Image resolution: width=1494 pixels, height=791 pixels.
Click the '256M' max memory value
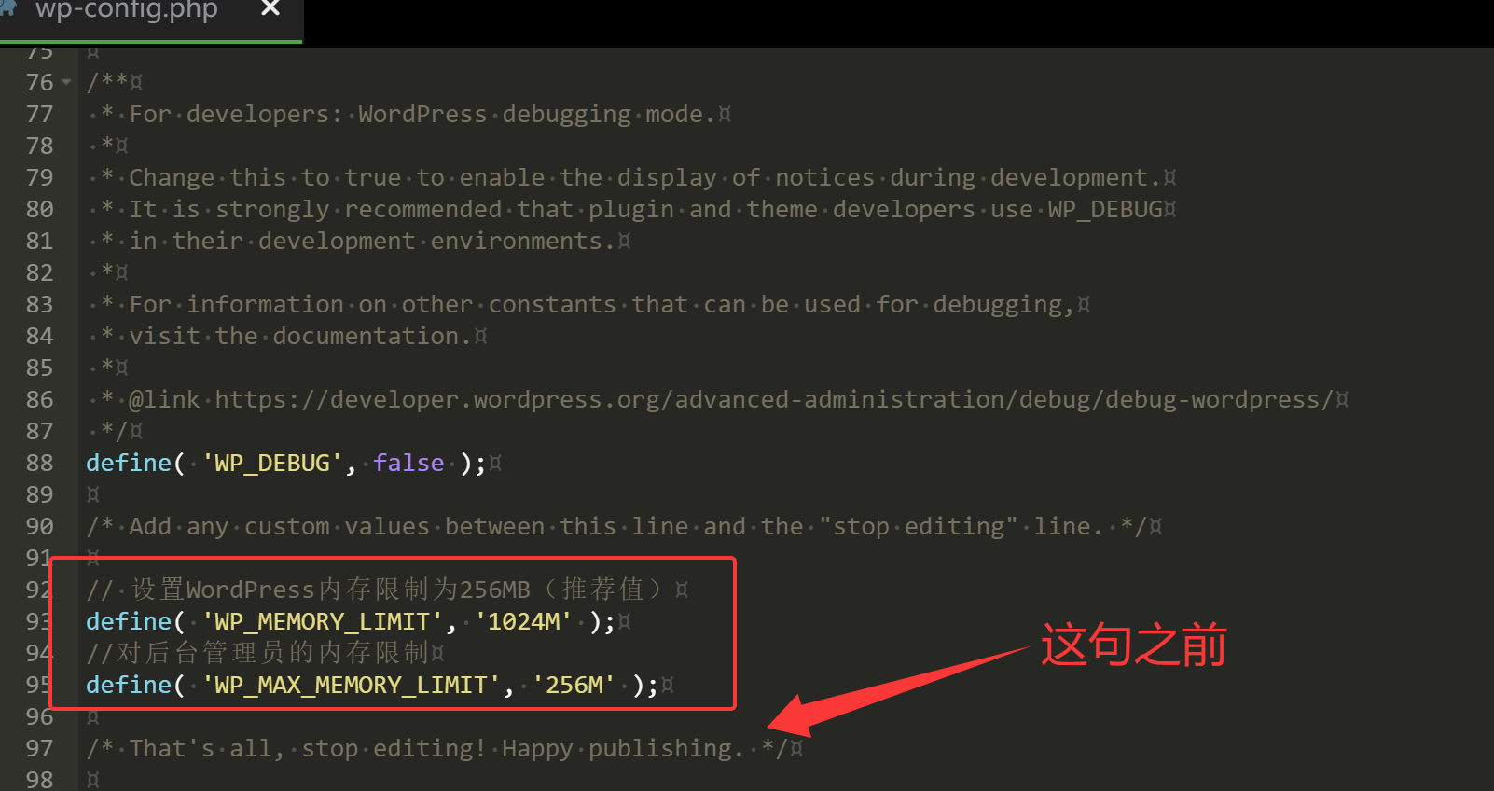point(574,686)
